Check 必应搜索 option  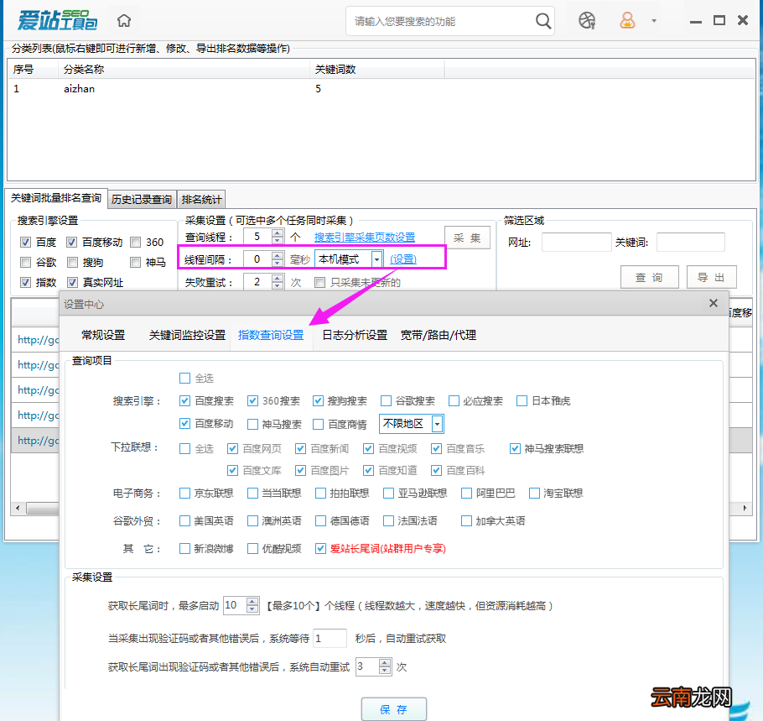pyautogui.click(x=454, y=401)
